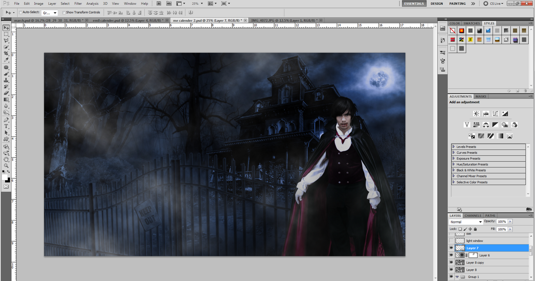Expand Exposure Presets list

point(454,158)
